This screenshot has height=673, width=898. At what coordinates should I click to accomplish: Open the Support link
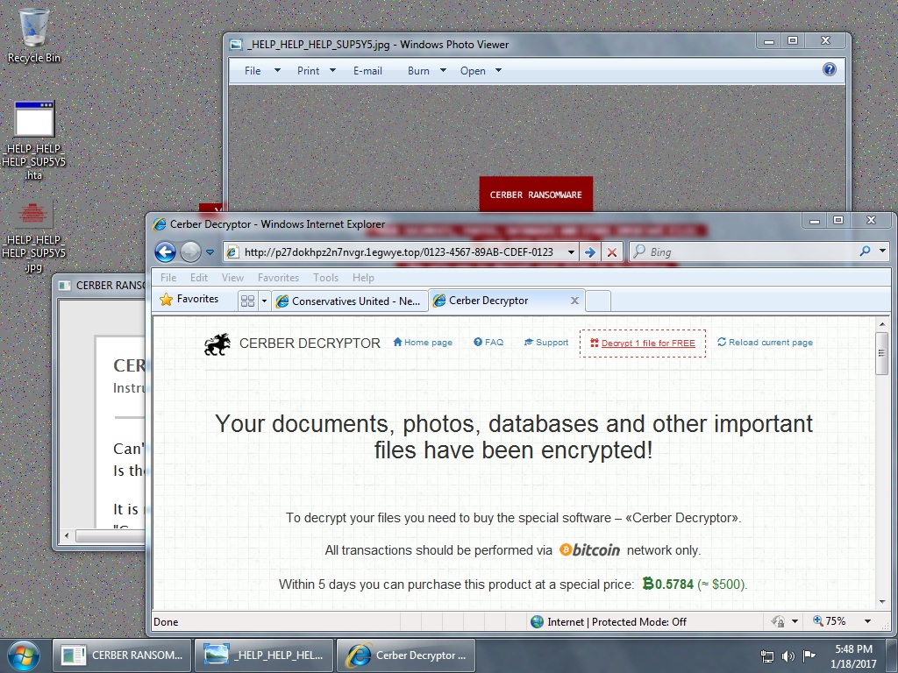pyautogui.click(x=546, y=343)
